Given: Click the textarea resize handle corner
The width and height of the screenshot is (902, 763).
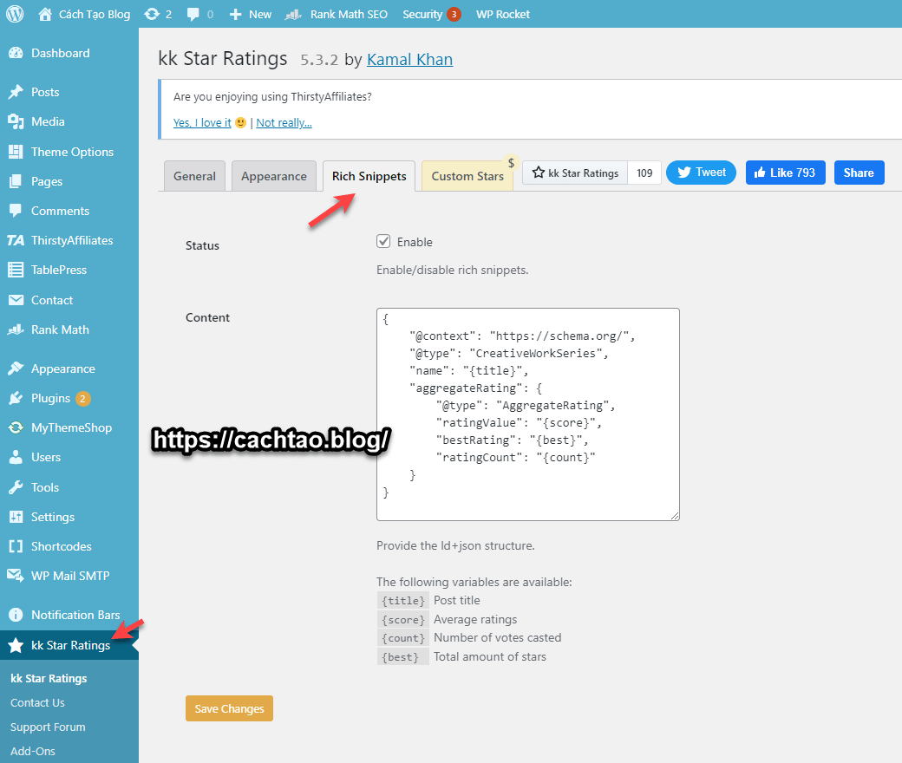Looking at the screenshot, I should tap(675, 516).
